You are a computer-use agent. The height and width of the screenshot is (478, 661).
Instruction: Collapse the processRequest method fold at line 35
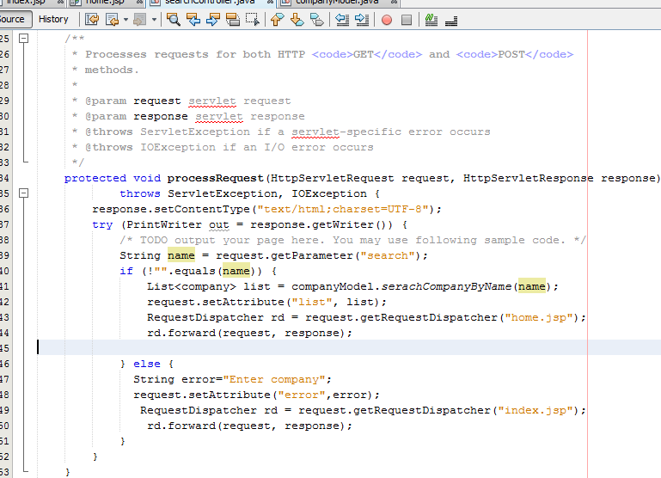[24, 193]
